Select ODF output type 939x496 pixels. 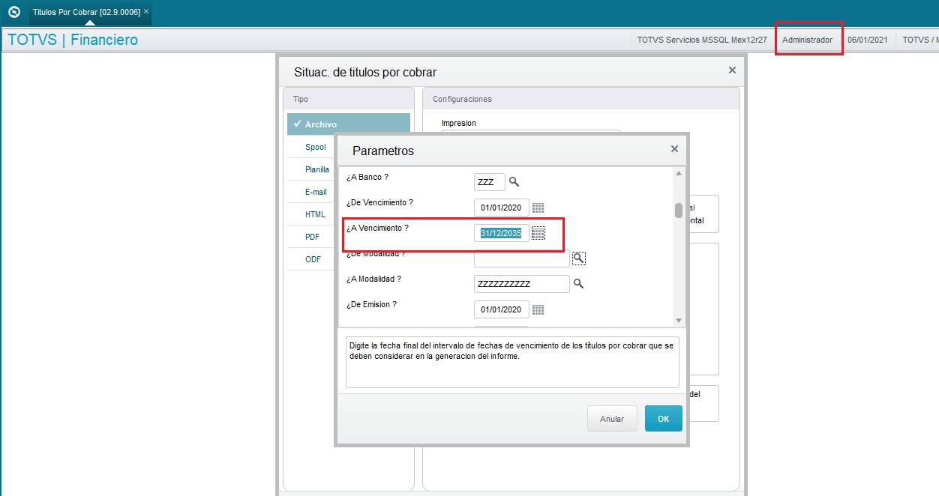pyautogui.click(x=313, y=259)
